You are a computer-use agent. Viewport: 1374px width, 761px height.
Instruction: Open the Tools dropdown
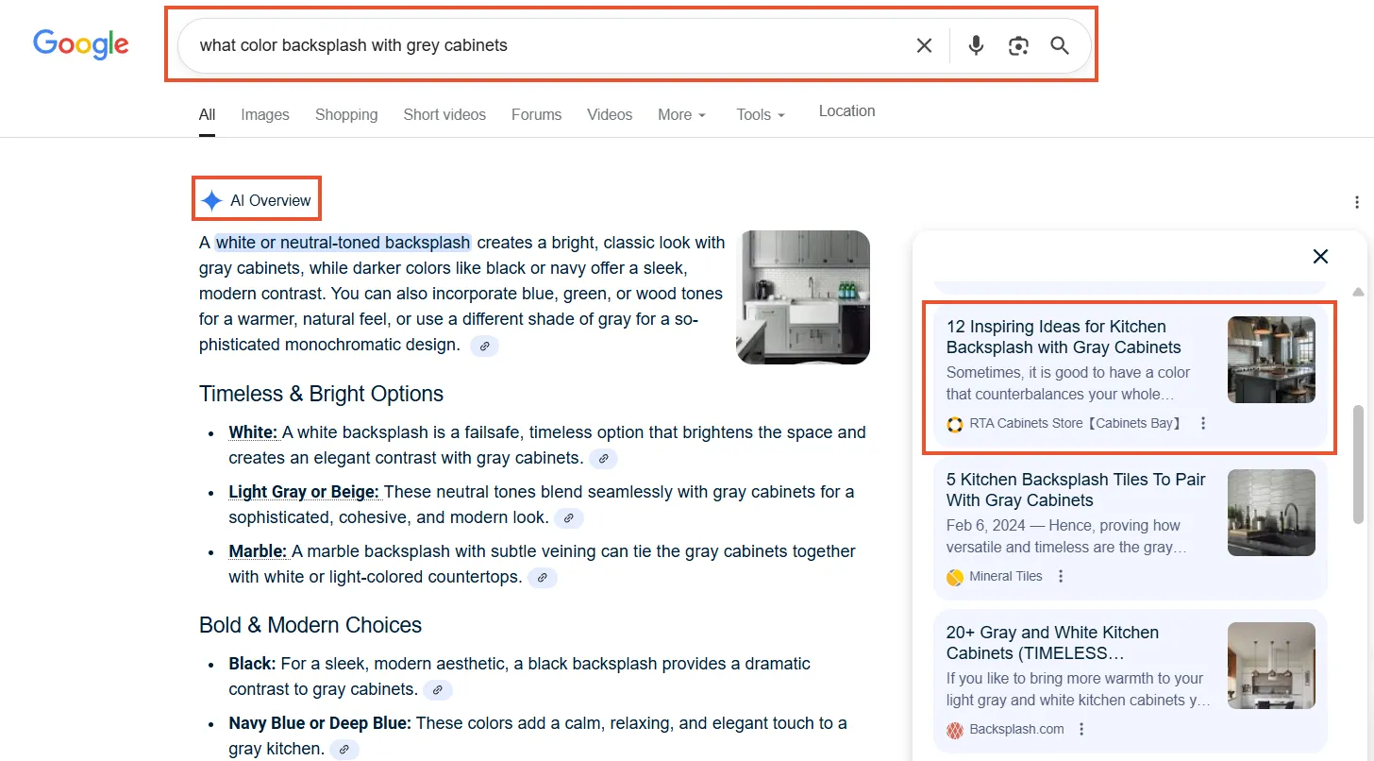click(x=760, y=114)
